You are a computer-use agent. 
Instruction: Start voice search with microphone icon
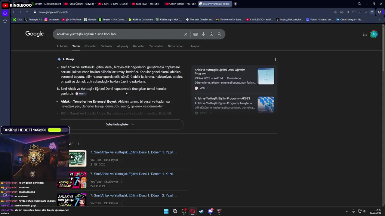[x=204, y=34]
